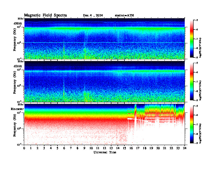Click hour 13 on the Universal Time axis

tap(111, 148)
